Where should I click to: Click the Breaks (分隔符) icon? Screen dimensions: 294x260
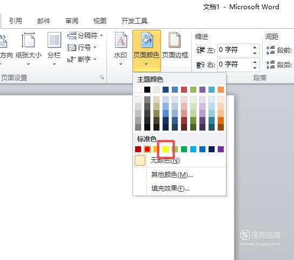pos(72,36)
